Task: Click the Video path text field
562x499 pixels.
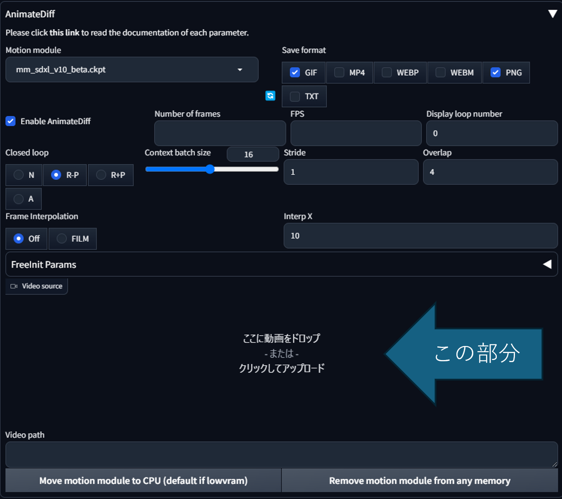Action: [x=281, y=454]
